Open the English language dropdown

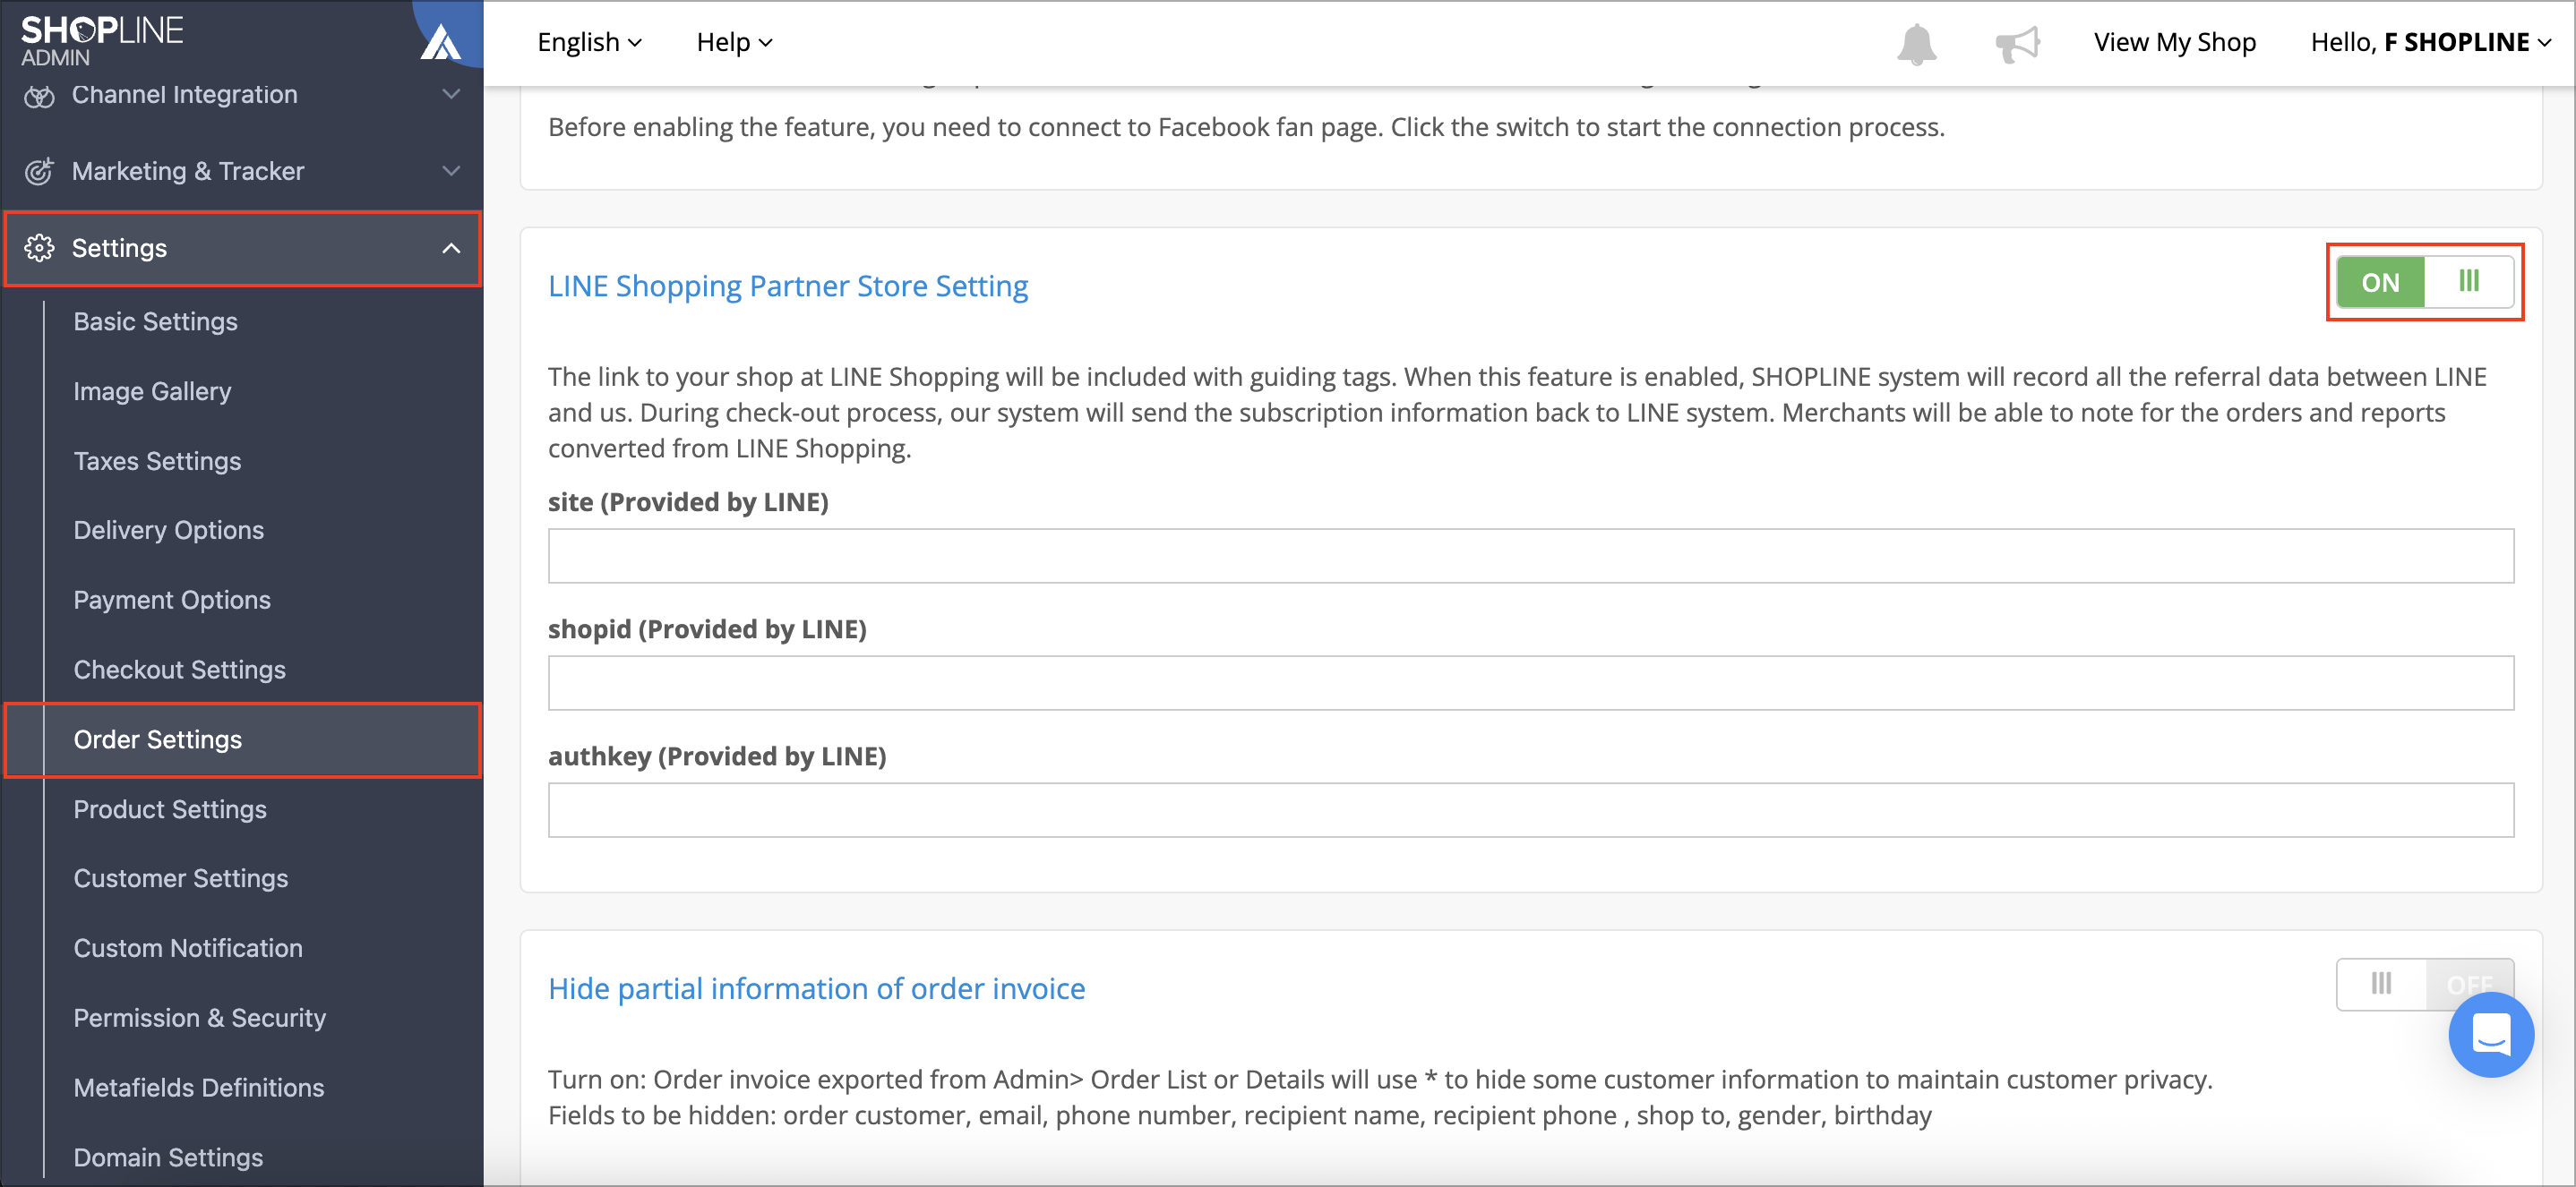[589, 42]
